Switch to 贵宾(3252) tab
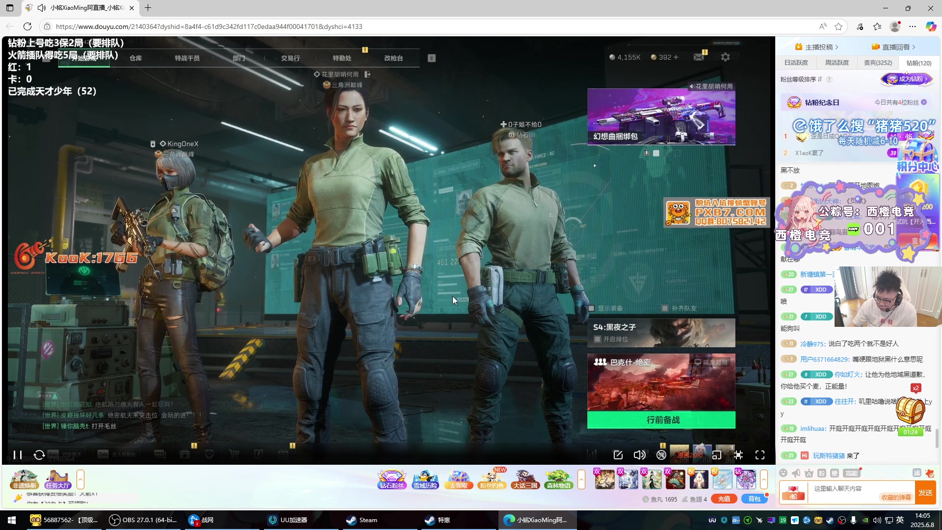 point(878,63)
